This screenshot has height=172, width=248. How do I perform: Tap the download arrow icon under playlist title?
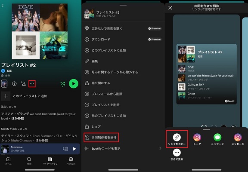(14, 83)
